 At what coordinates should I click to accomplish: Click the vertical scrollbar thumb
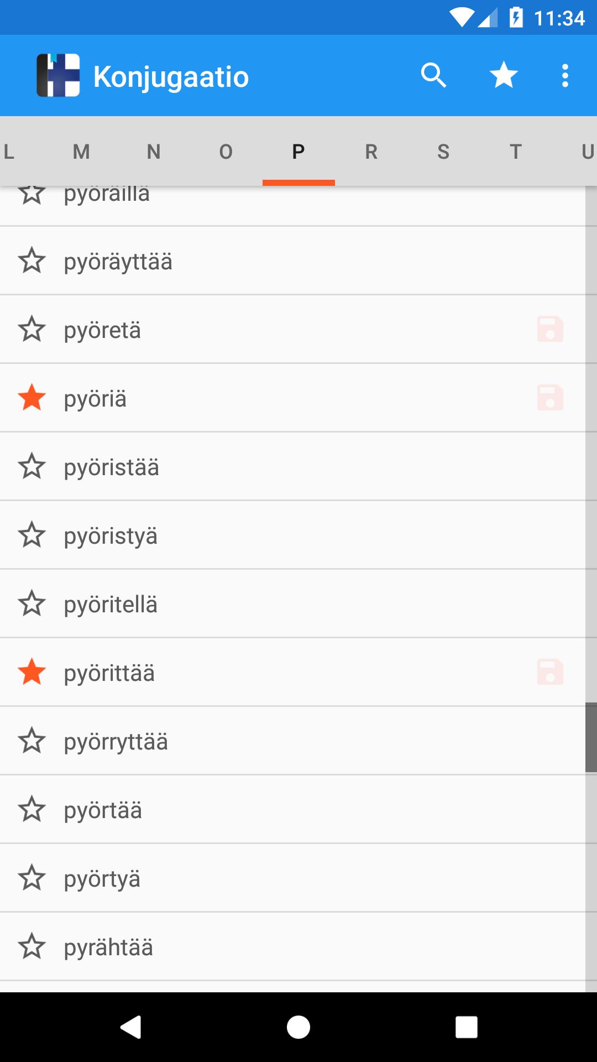click(x=591, y=737)
